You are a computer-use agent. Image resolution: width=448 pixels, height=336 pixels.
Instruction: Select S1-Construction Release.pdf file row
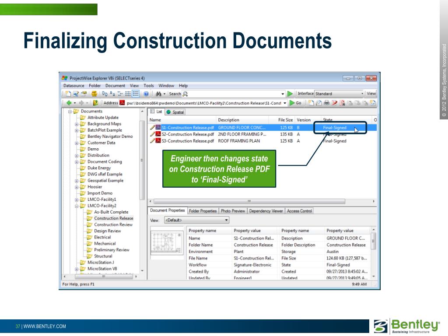[262, 128]
